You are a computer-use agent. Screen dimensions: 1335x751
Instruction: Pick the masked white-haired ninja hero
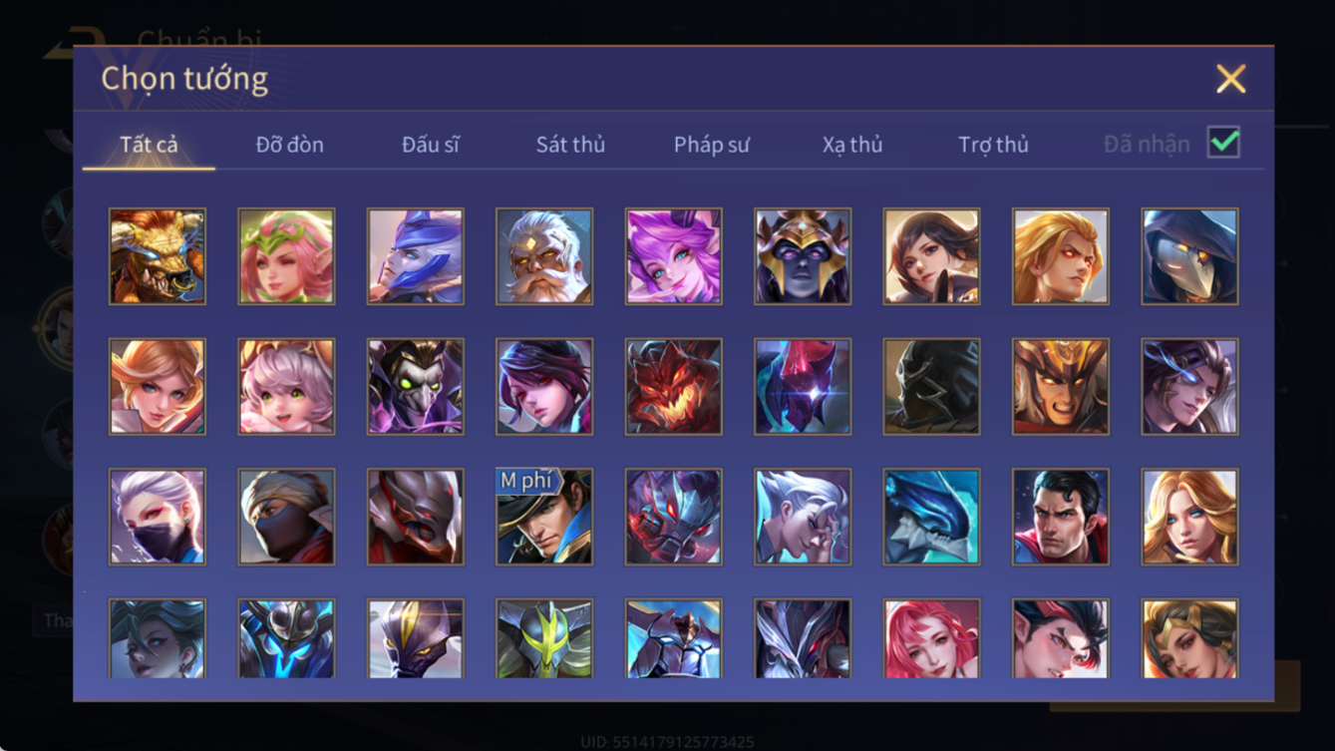pyautogui.click(x=158, y=517)
